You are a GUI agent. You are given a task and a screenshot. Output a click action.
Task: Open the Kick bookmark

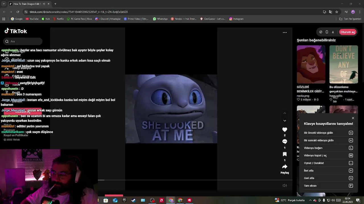[46, 19]
